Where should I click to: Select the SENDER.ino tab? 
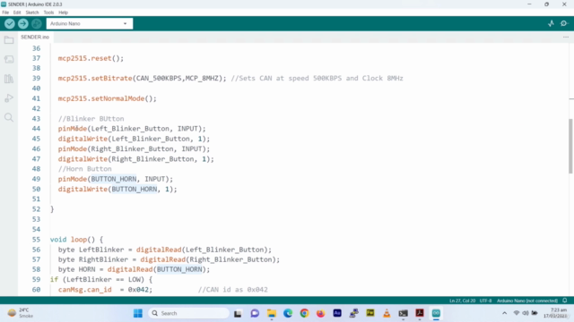click(35, 38)
